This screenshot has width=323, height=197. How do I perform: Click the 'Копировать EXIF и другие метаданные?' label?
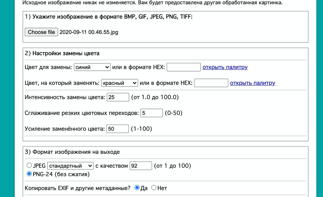(x=78, y=188)
